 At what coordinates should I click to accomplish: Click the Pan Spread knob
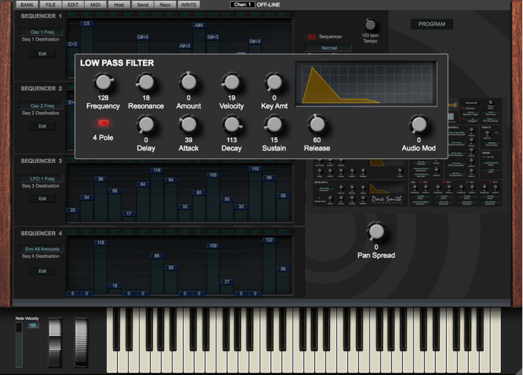click(376, 231)
